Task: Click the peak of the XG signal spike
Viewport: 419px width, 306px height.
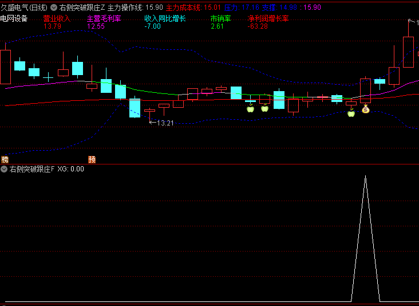Action: pyautogui.click(x=366, y=176)
